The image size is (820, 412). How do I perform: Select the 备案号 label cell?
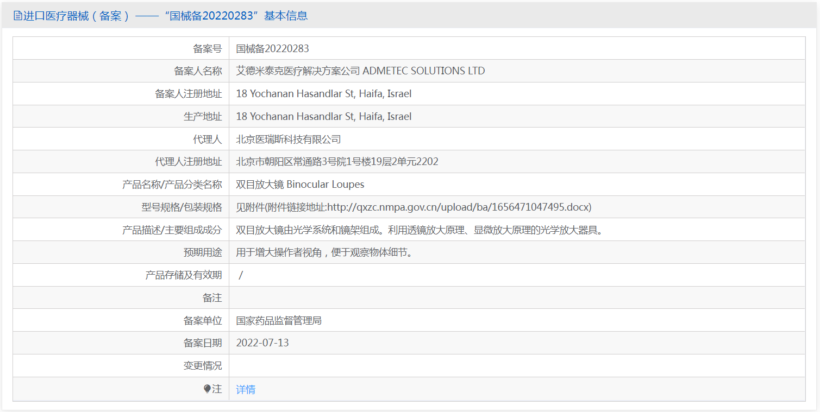(x=121, y=48)
